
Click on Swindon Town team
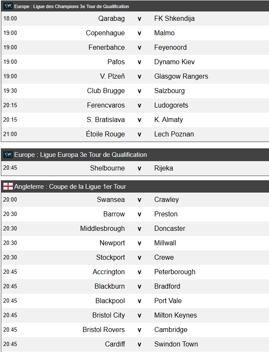(x=176, y=344)
